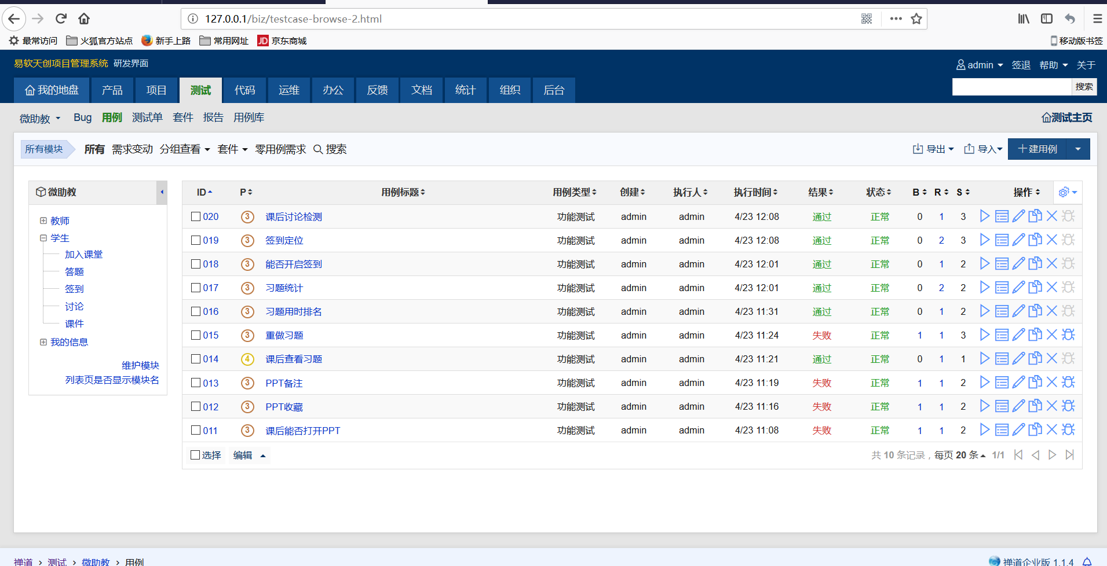Open the 导出 export dropdown
Screen dimensions: 1107x566
click(x=933, y=149)
